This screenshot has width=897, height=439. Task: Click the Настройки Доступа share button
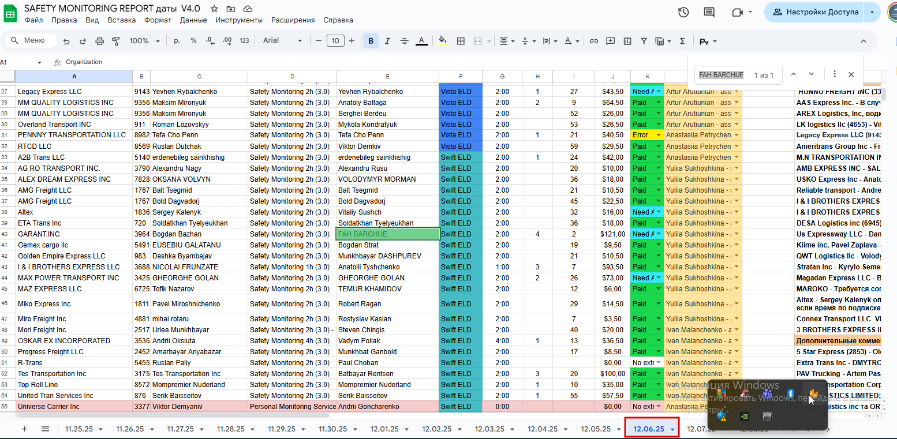(814, 12)
